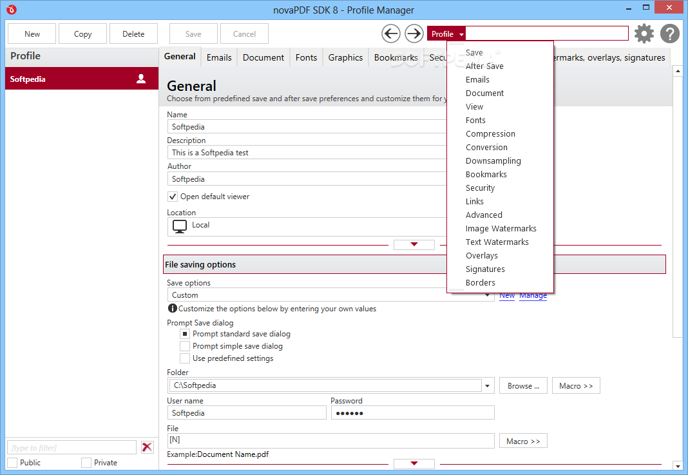Click the User name field
688x475 pixels.
tap(247, 412)
